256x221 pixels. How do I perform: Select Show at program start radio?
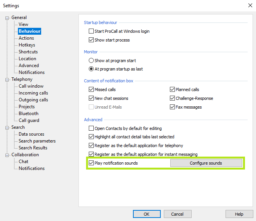click(x=91, y=61)
